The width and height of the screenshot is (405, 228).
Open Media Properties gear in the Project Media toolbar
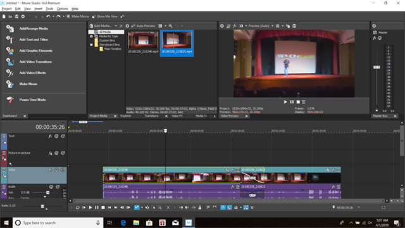click(127, 26)
